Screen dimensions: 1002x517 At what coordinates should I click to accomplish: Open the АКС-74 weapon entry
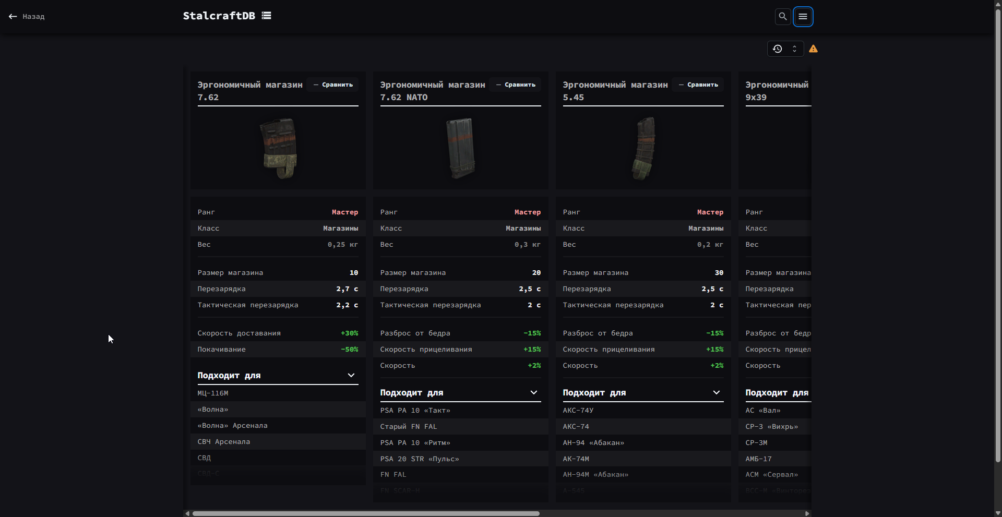[x=576, y=427]
